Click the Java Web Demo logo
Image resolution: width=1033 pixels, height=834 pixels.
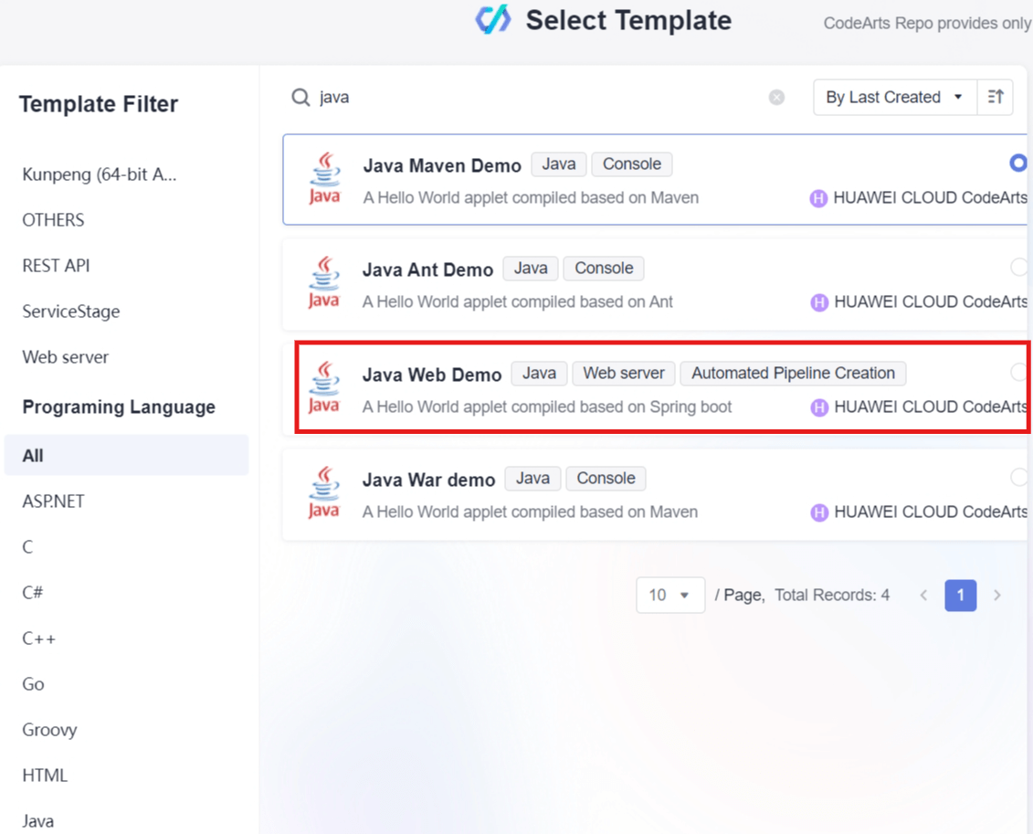(324, 388)
